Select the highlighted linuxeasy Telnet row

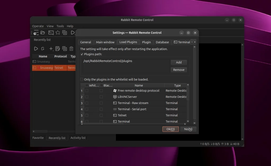tap(54, 68)
